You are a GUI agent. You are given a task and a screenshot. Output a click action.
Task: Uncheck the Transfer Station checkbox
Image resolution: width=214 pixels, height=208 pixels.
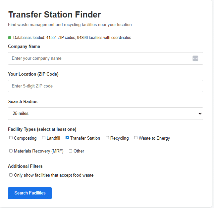[x=67, y=138]
